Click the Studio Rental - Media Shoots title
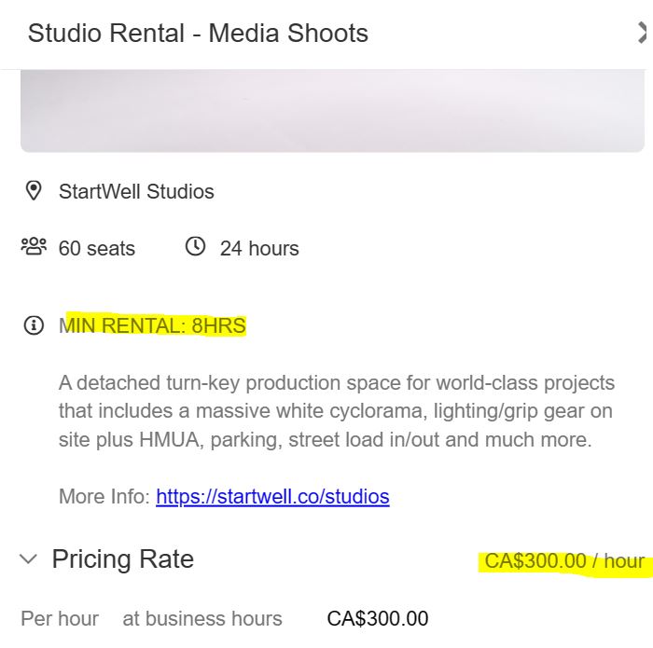Image resolution: width=653 pixels, height=648 pixels. pos(198,34)
